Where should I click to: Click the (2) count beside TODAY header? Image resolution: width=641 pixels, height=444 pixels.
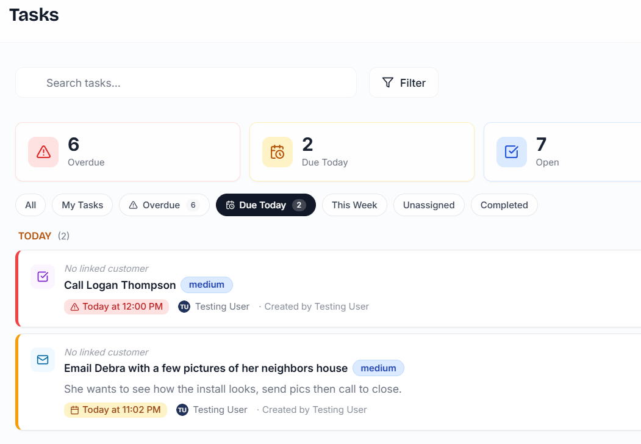pos(63,236)
